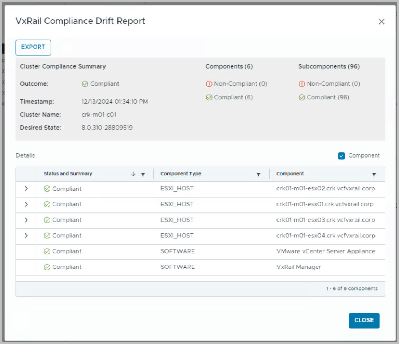This screenshot has width=399, height=344.
Task: Click the Components Non-Compliant warning icon
Action: tap(209, 84)
